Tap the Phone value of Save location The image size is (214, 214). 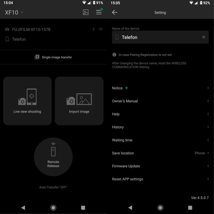[200, 153]
